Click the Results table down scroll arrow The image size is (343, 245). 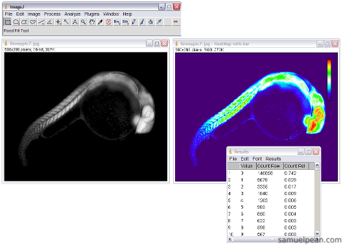[317, 234]
